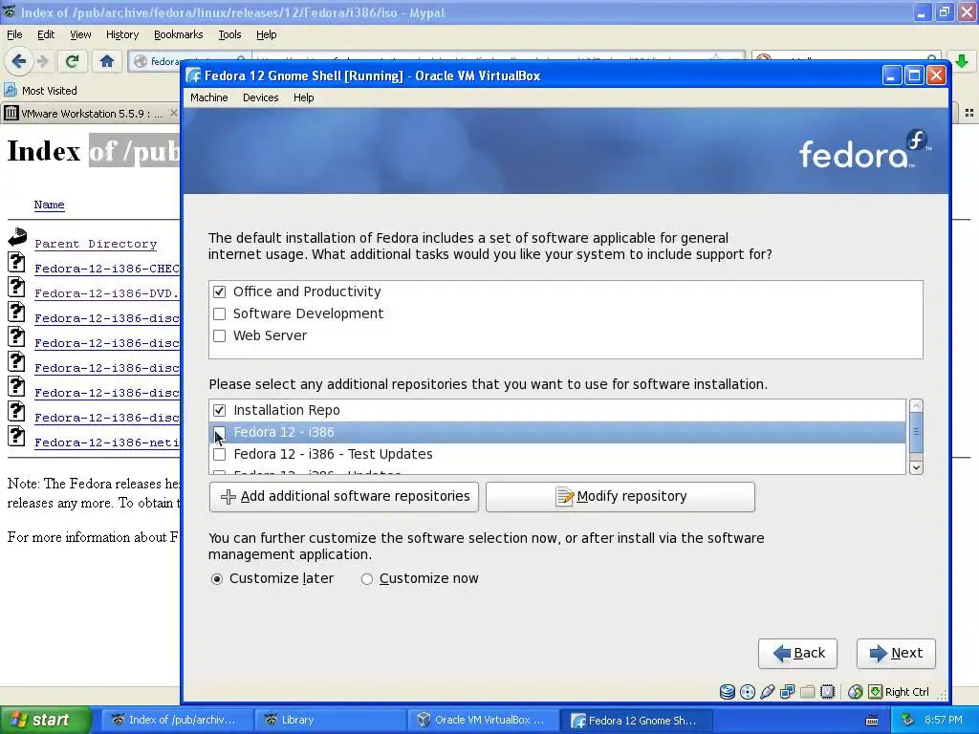This screenshot has width=979, height=734.
Task: Open browser History menu
Action: pos(121,34)
